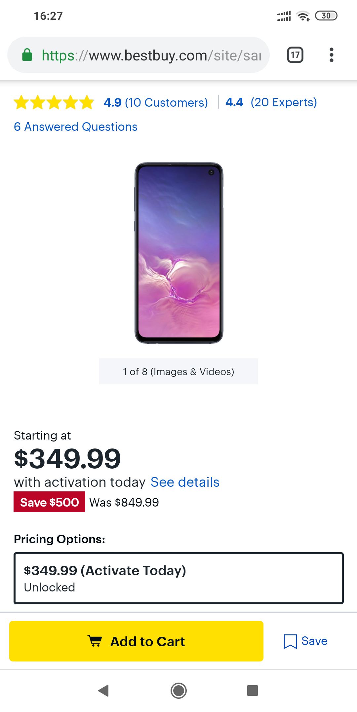Open the 4.9 (10 Customers) reviews link

coord(156,102)
